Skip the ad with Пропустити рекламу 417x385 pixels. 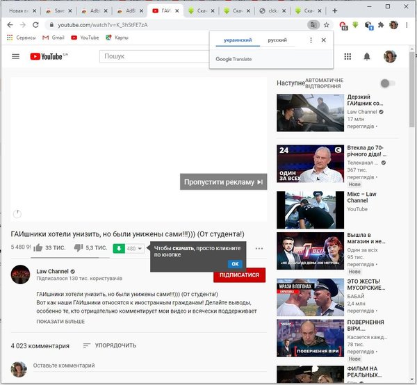[223, 182]
